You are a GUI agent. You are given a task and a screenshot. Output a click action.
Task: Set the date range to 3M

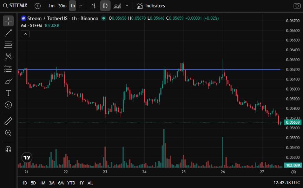[x=52, y=183]
